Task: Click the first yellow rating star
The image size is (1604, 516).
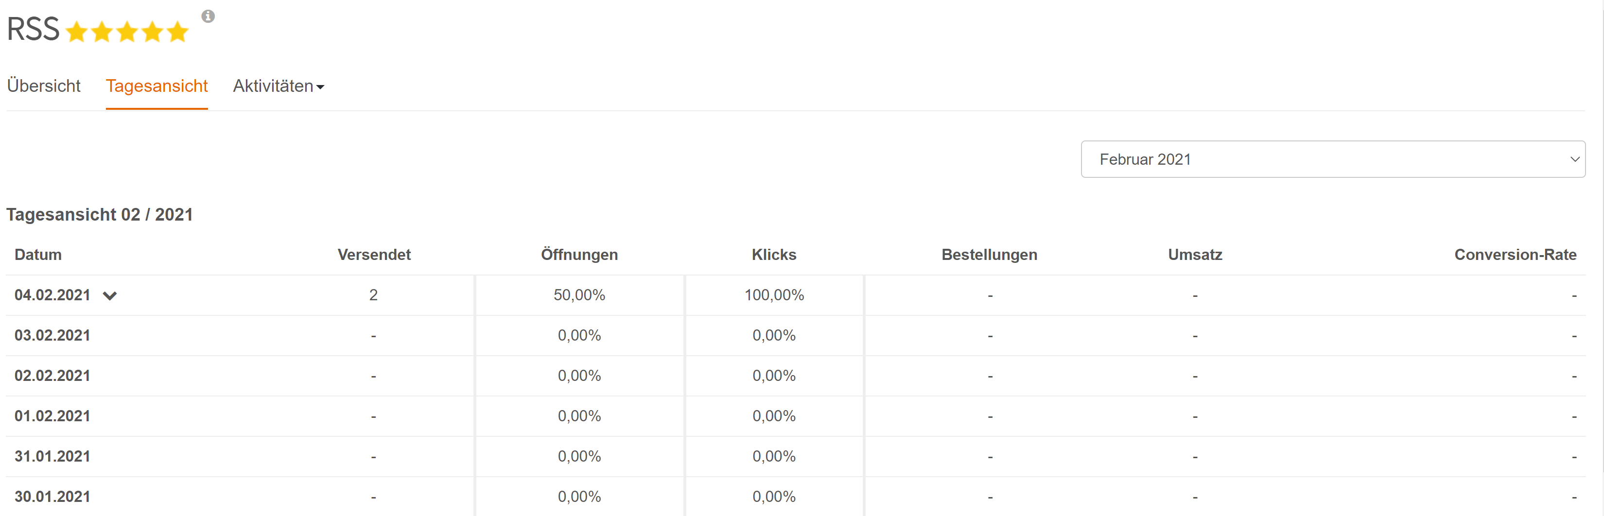Action: (77, 31)
